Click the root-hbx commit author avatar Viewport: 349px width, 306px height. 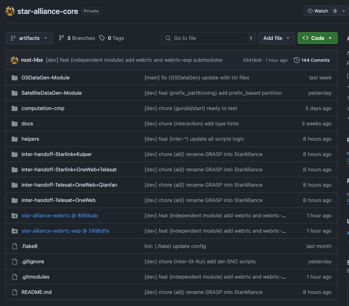14,60
